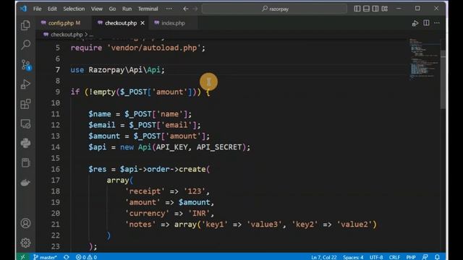Select the checkout.php tab
The image size is (463, 260).
tap(121, 23)
